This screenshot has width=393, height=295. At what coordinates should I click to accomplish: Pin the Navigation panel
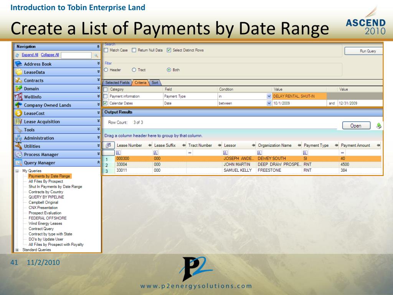coord(98,46)
